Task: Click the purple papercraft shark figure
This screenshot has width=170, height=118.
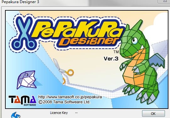Action: [x=27, y=80]
